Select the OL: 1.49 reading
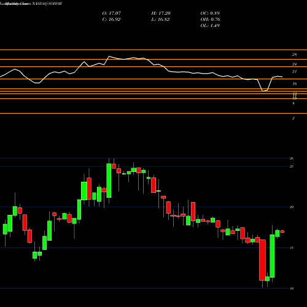 tap(210, 26)
